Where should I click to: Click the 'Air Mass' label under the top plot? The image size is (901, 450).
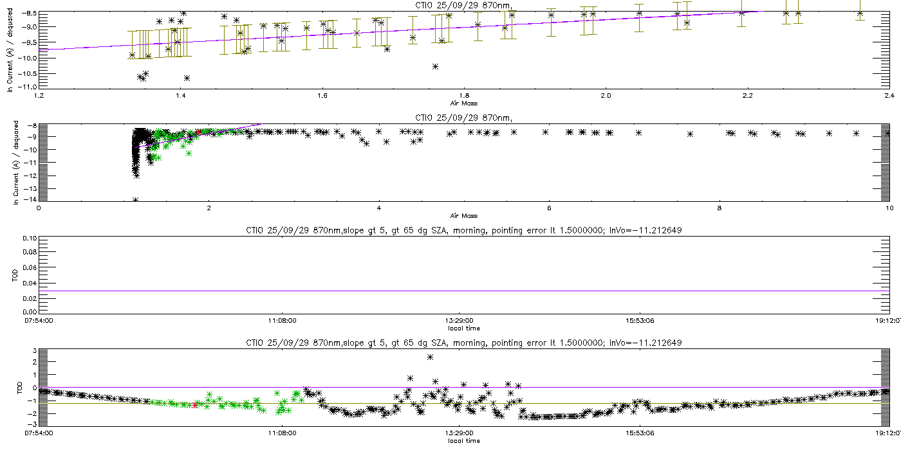[463, 104]
